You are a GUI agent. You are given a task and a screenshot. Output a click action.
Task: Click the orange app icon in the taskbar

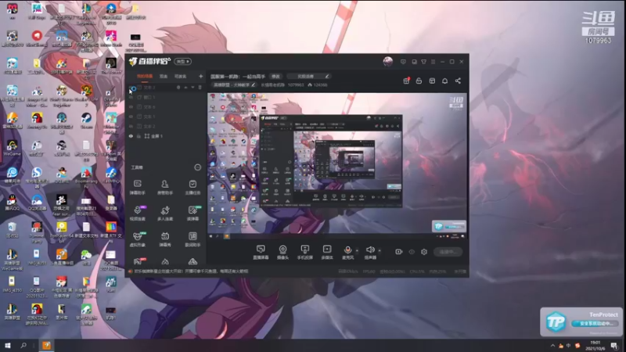[x=47, y=346]
